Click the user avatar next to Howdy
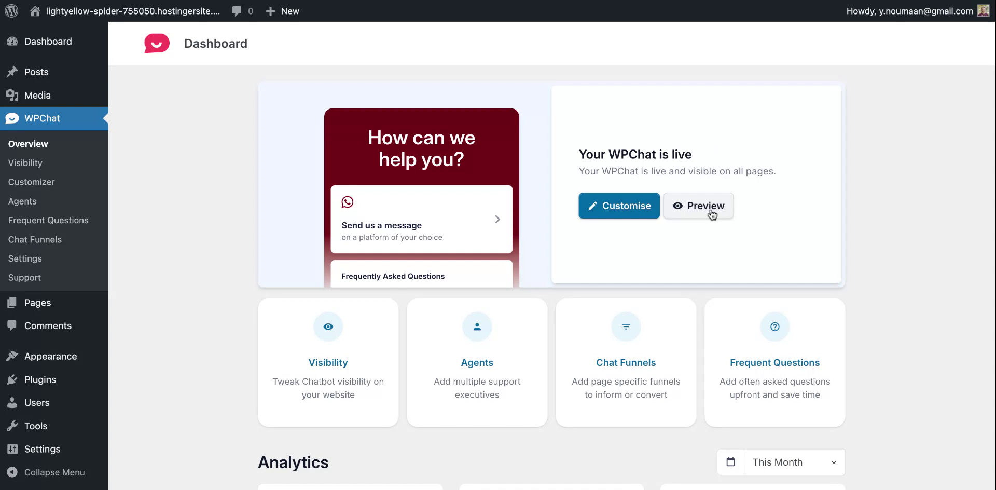The height and width of the screenshot is (490, 996). point(984,10)
